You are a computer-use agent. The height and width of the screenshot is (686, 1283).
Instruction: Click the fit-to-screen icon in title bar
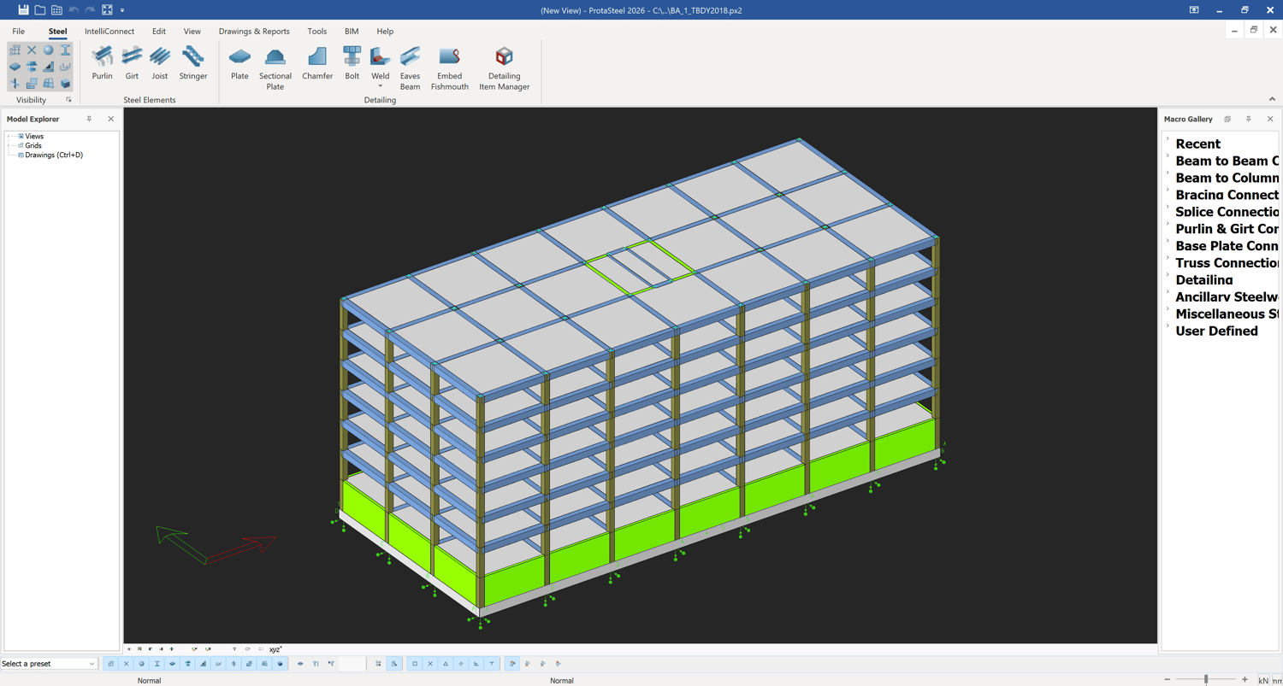(x=107, y=10)
